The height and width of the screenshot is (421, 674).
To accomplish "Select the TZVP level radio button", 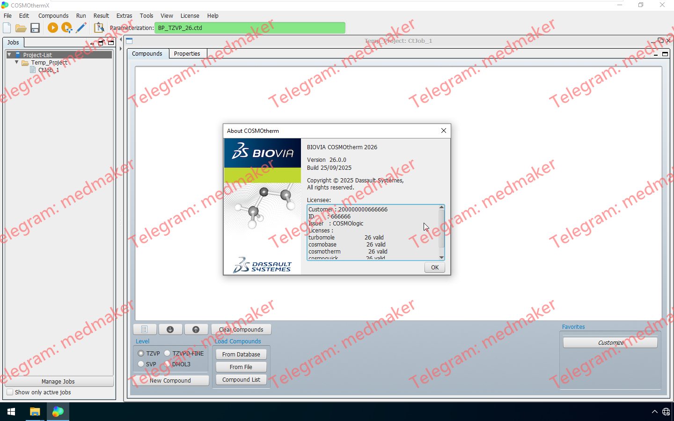I will 140,354.
